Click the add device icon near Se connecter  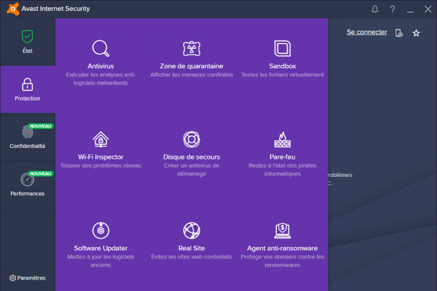click(x=399, y=33)
